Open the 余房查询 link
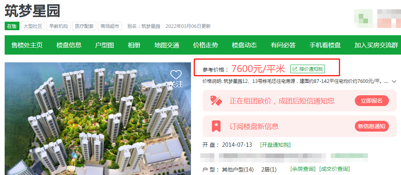This screenshot has height=175, width=401. [303, 169]
